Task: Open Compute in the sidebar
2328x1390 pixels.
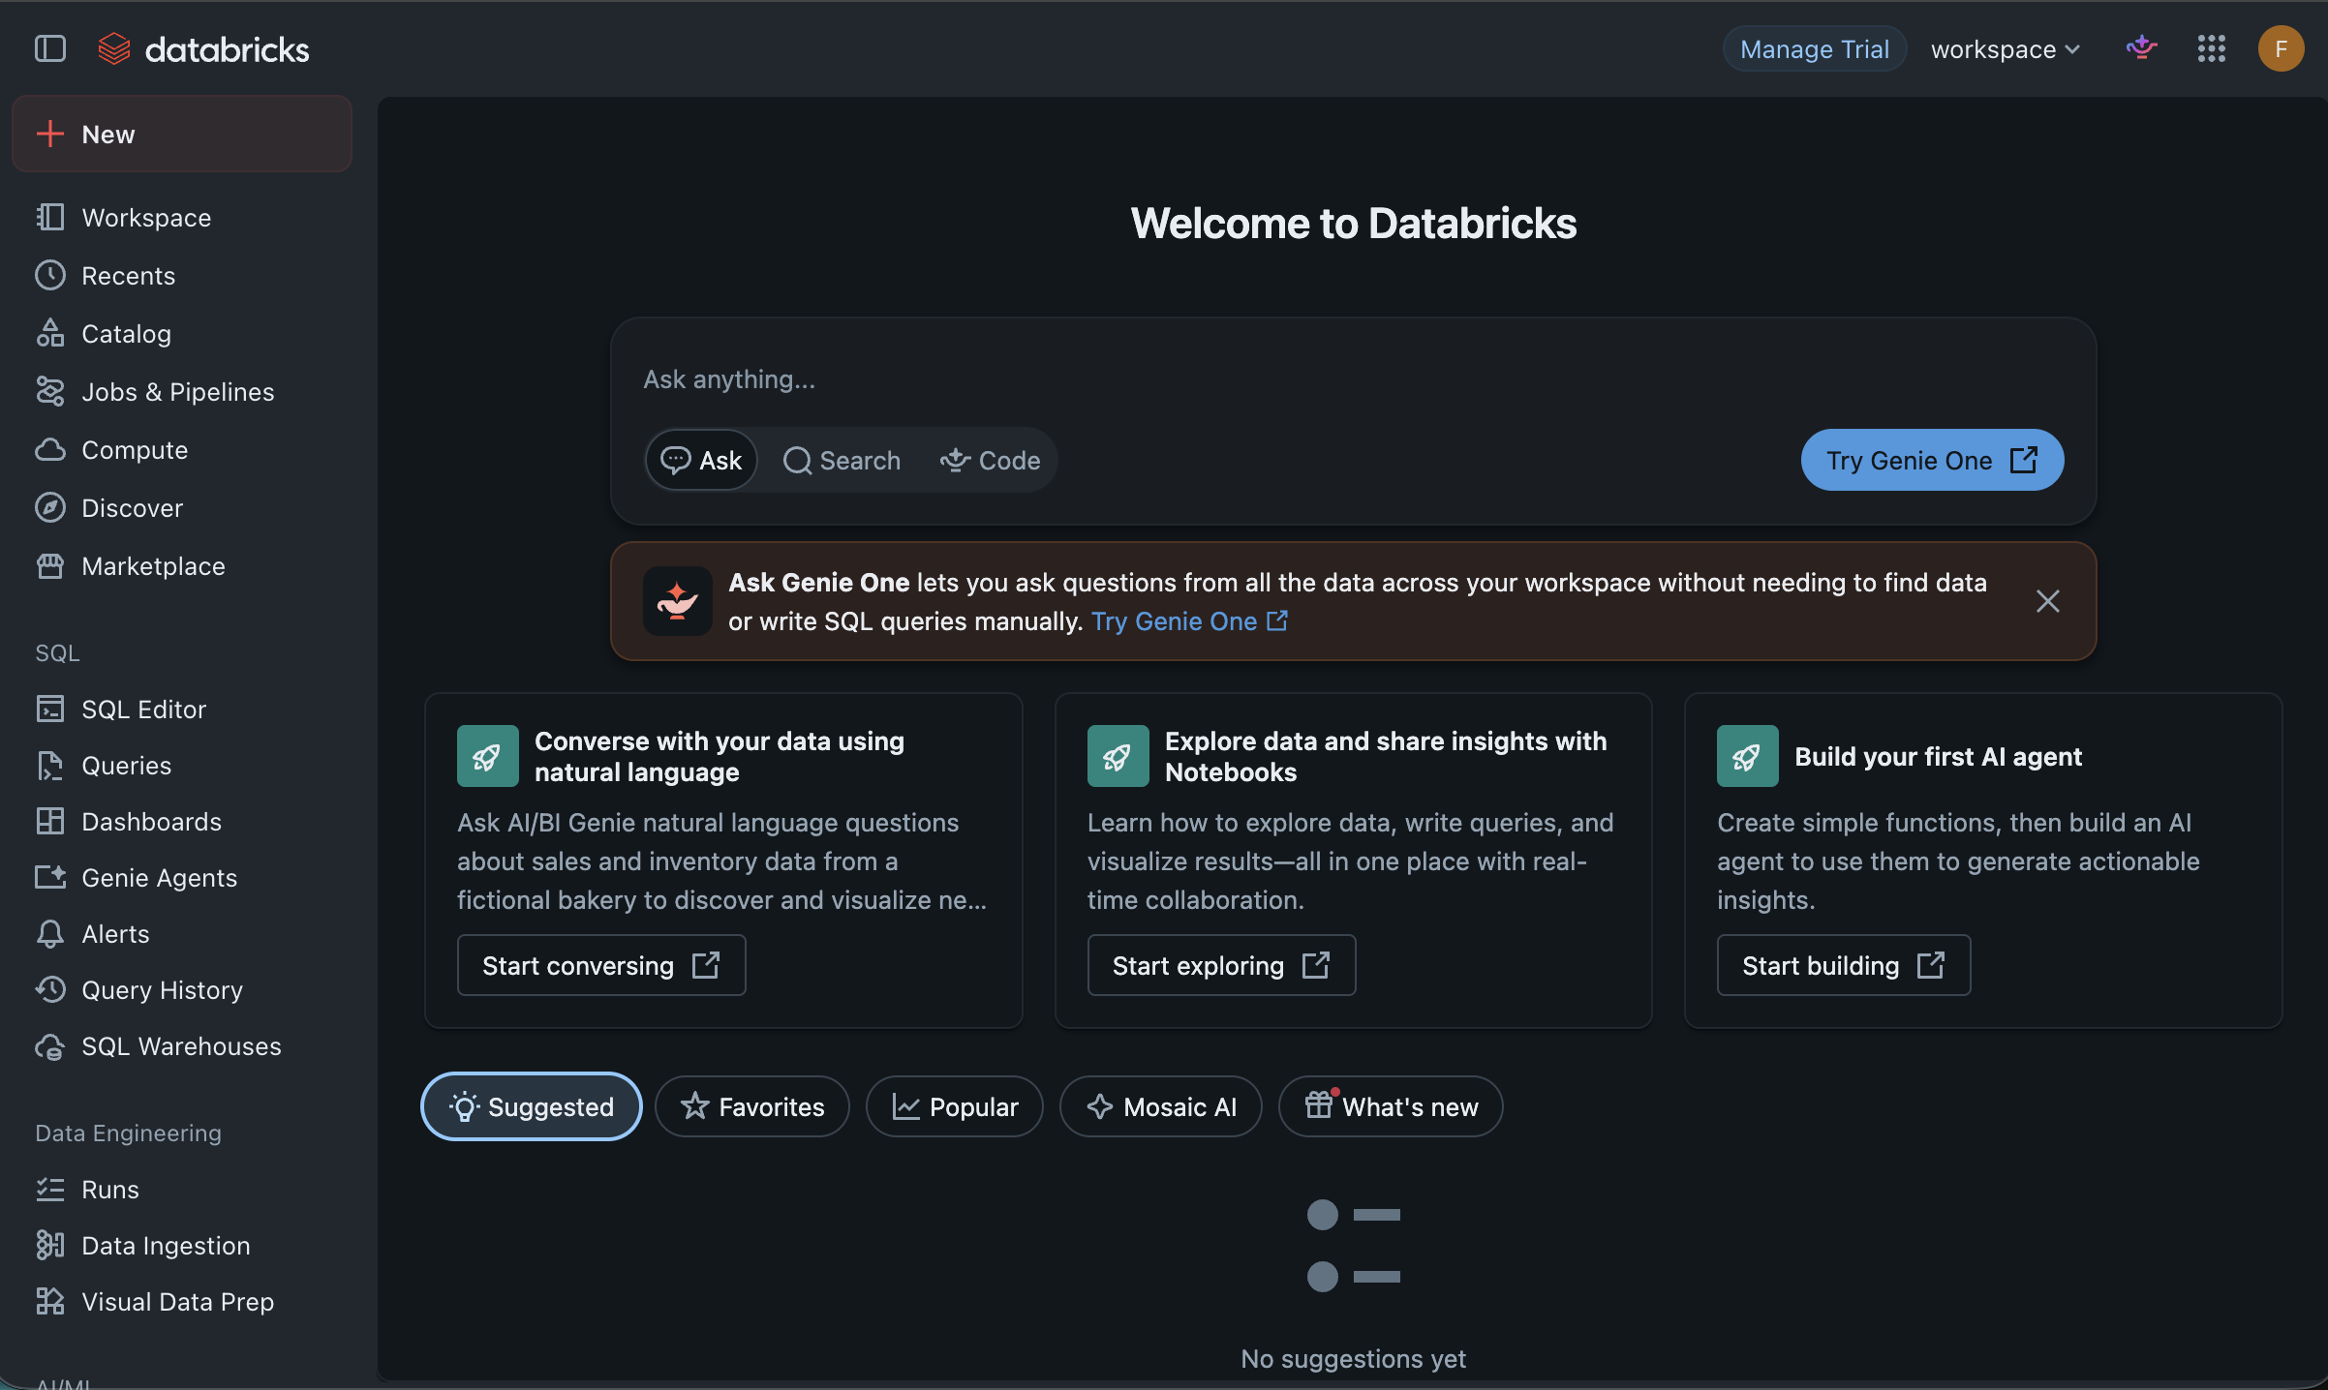Action: click(x=182, y=449)
